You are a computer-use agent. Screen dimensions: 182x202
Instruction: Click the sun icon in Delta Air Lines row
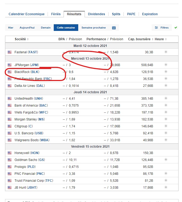pos(166,86)
